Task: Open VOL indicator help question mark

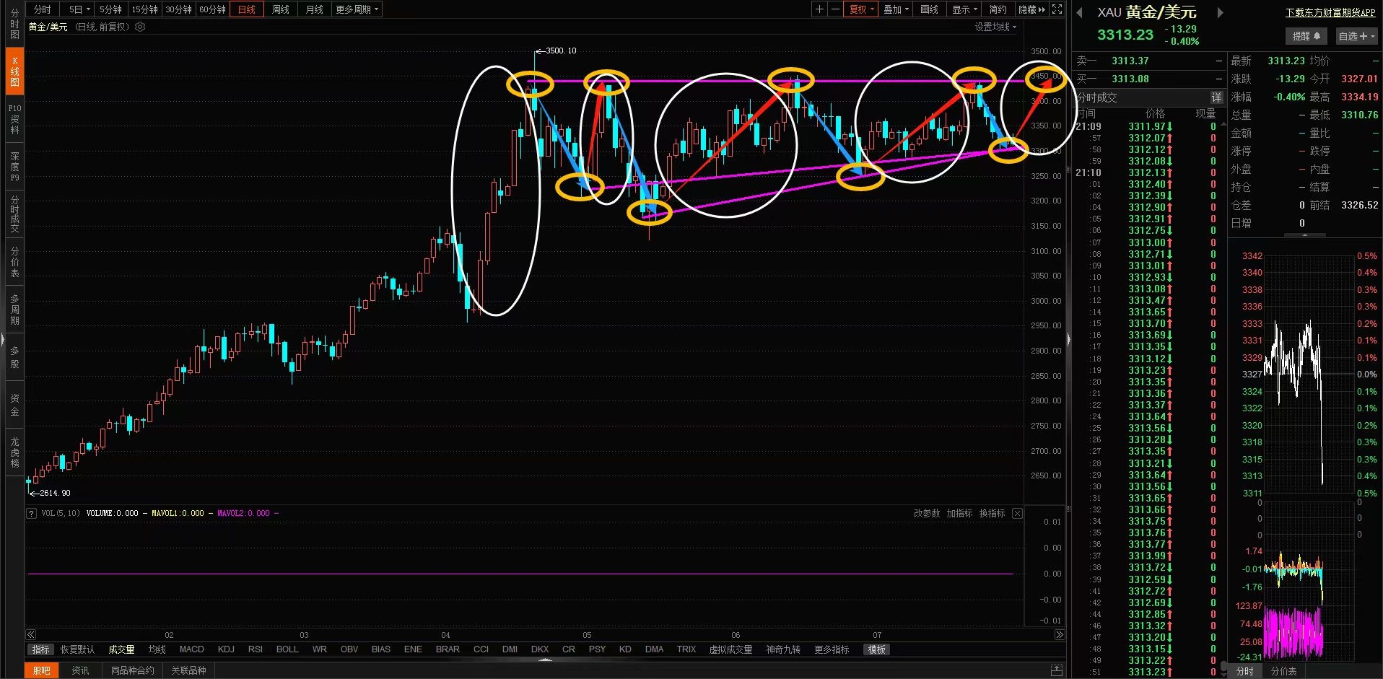Action: pyautogui.click(x=31, y=513)
